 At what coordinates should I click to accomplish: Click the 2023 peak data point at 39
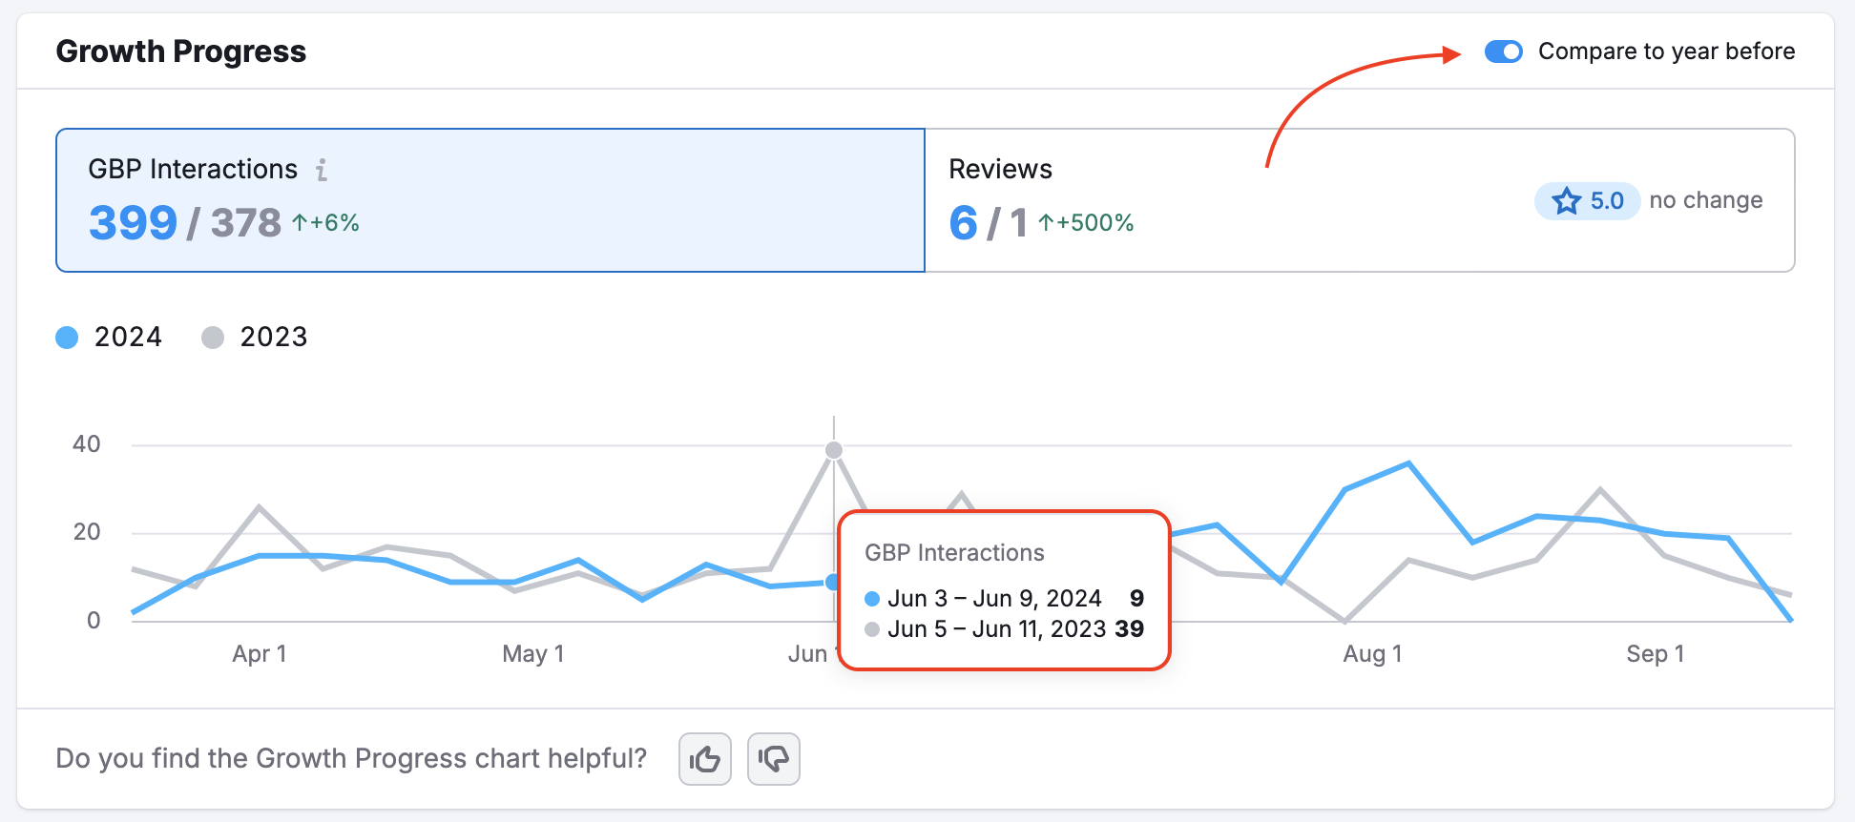834,450
